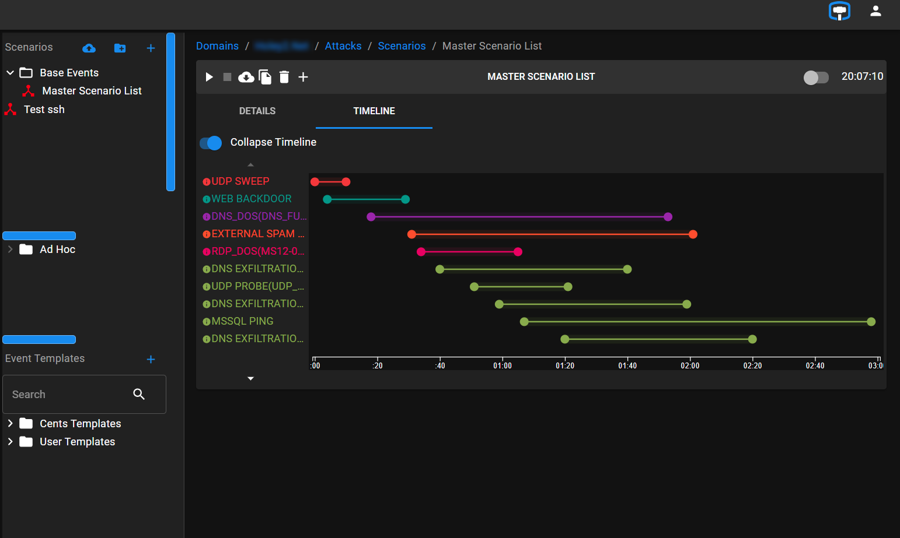The image size is (900, 538).
Task: Create a new scenario folder with the folder-plus icon
Action: coord(120,48)
